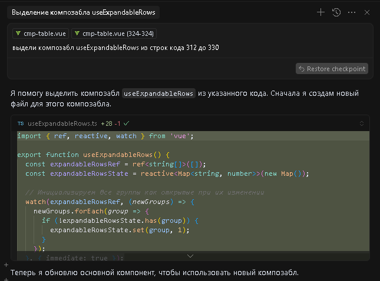Click the Restore checkpoint button
The height and width of the screenshot is (281, 380).
332,69
